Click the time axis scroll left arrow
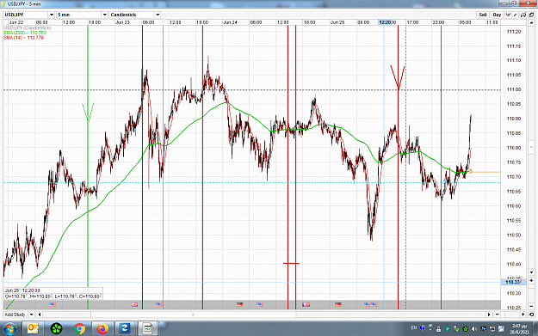 click(x=40, y=315)
